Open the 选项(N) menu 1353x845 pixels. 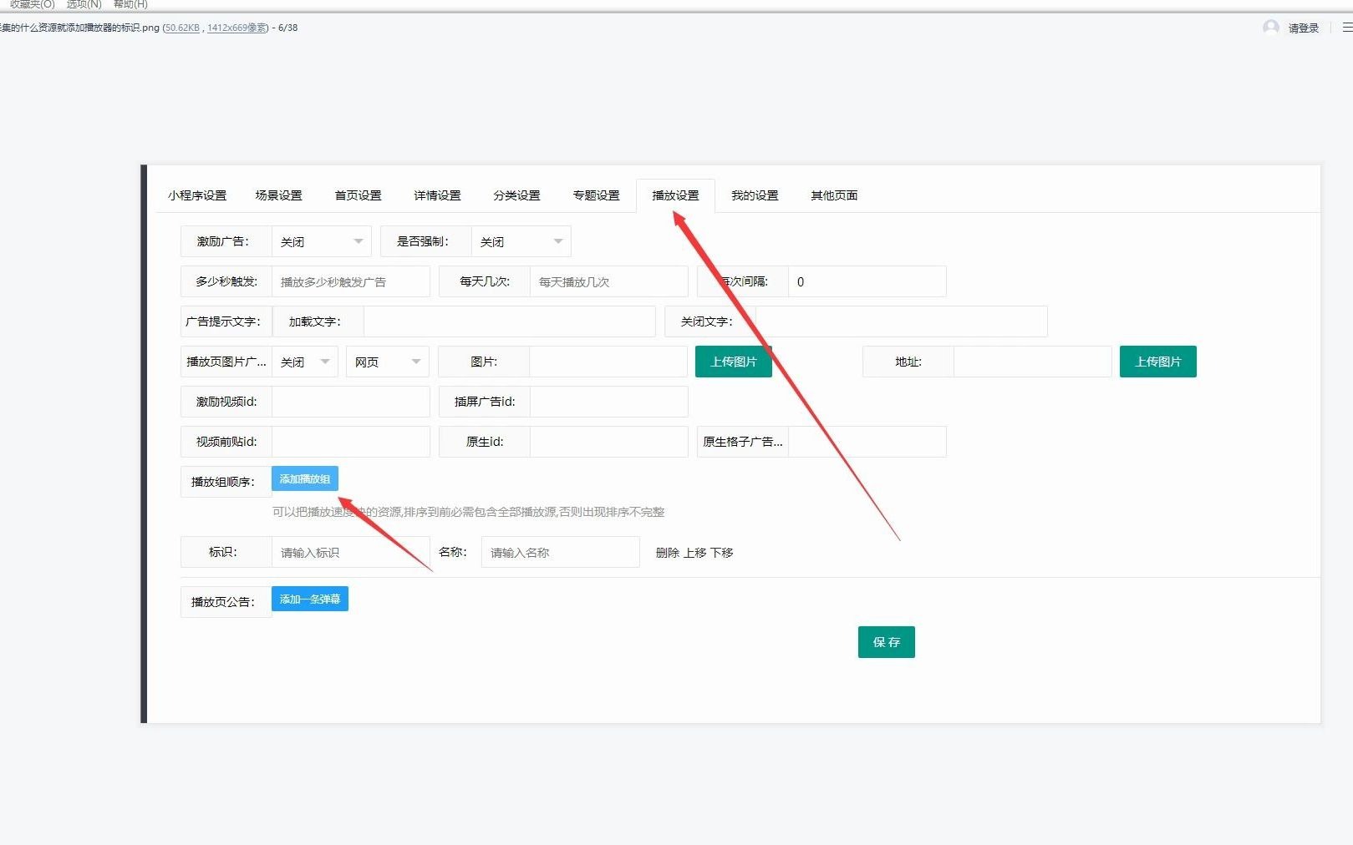click(84, 4)
